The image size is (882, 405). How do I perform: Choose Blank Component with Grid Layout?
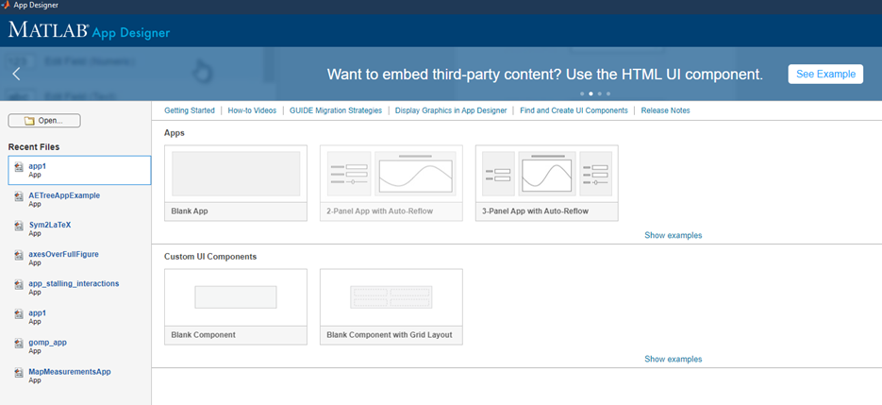(391, 307)
